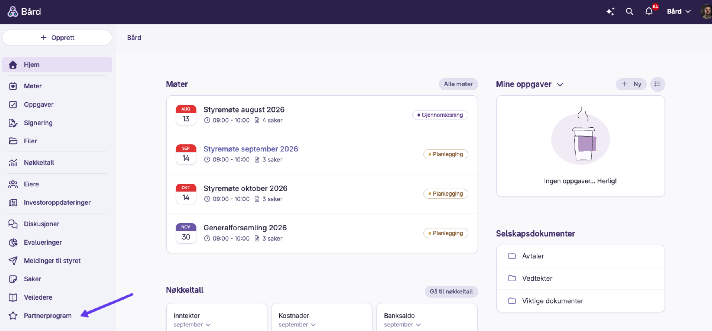Click Gå til nøkkeltall button

(451, 291)
